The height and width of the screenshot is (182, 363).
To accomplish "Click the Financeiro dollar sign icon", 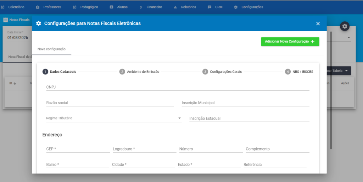I will point(141,7).
